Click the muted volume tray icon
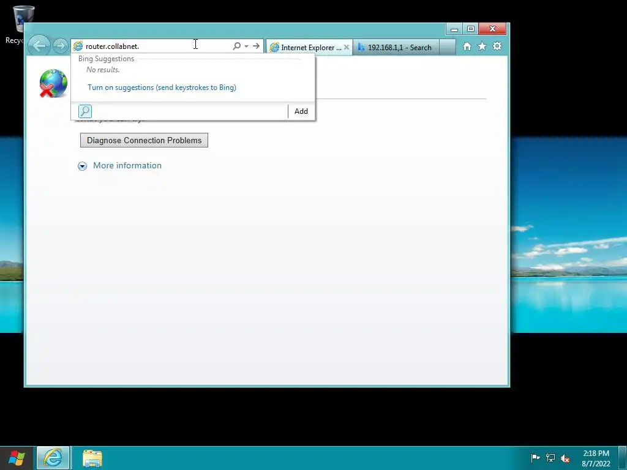Viewport: 627px width, 470px height. (x=565, y=458)
